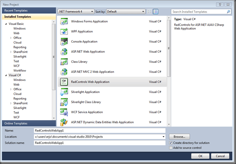Expand Office under Visual Basic
Viewport: 236px width, 164px height.
click(11, 38)
